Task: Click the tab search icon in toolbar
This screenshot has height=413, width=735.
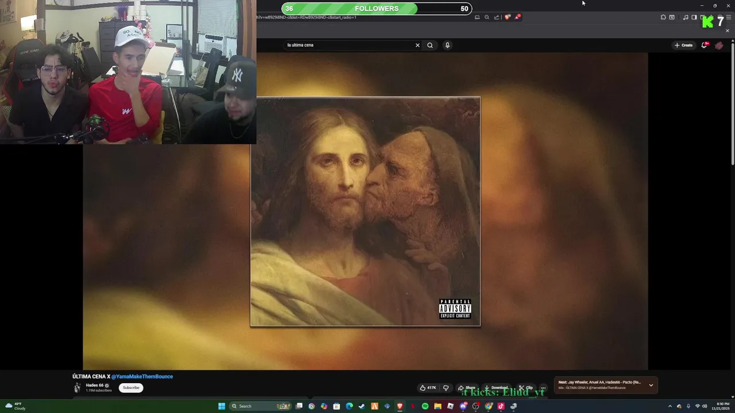Action: tap(672, 17)
